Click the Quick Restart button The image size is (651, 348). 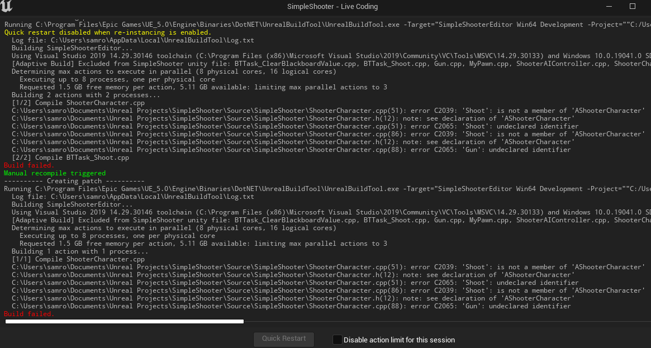point(284,339)
